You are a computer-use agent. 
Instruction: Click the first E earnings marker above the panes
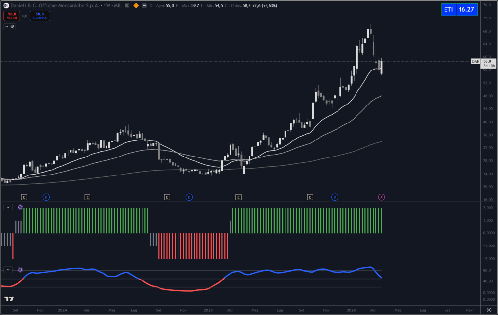[x=23, y=197]
